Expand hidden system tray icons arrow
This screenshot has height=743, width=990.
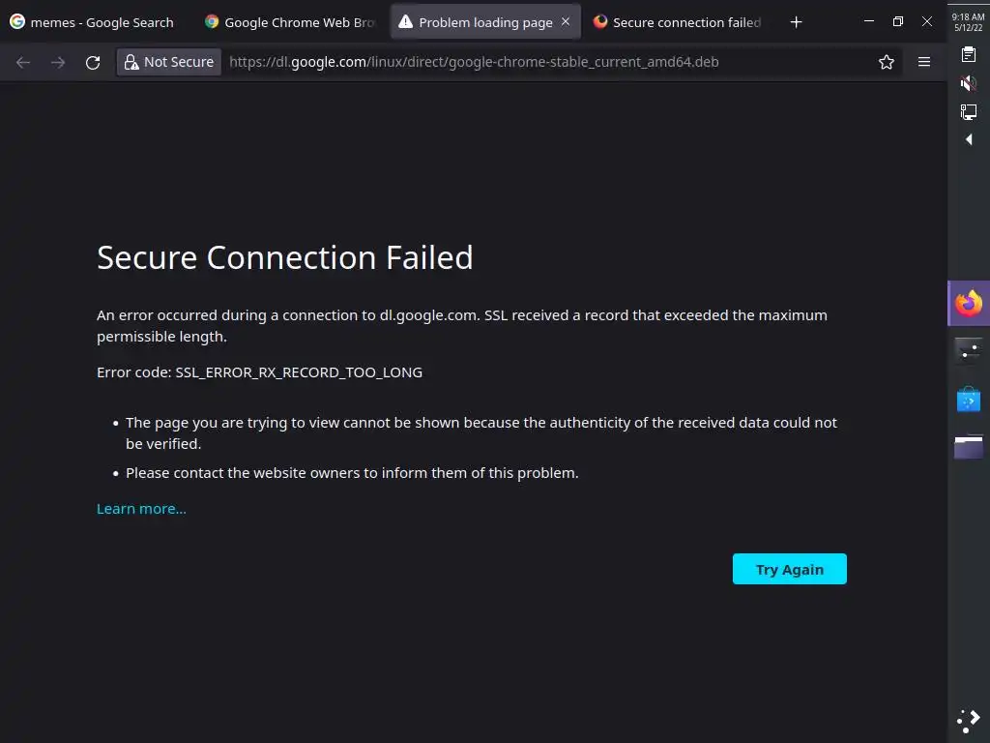[x=969, y=140]
